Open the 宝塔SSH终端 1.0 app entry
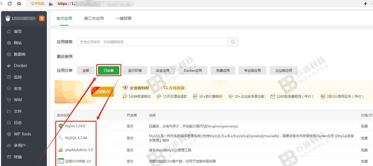 pos(78,161)
